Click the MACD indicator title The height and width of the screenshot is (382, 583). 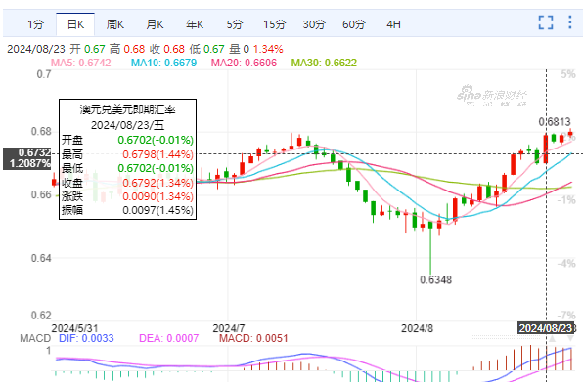click(35, 338)
